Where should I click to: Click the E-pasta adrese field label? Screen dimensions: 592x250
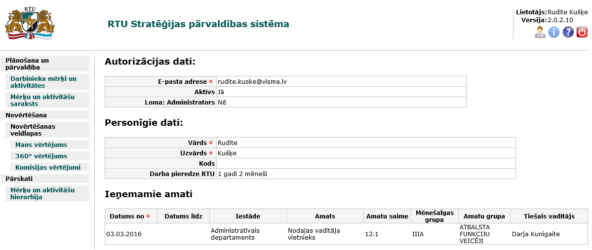tap(182, 81)
